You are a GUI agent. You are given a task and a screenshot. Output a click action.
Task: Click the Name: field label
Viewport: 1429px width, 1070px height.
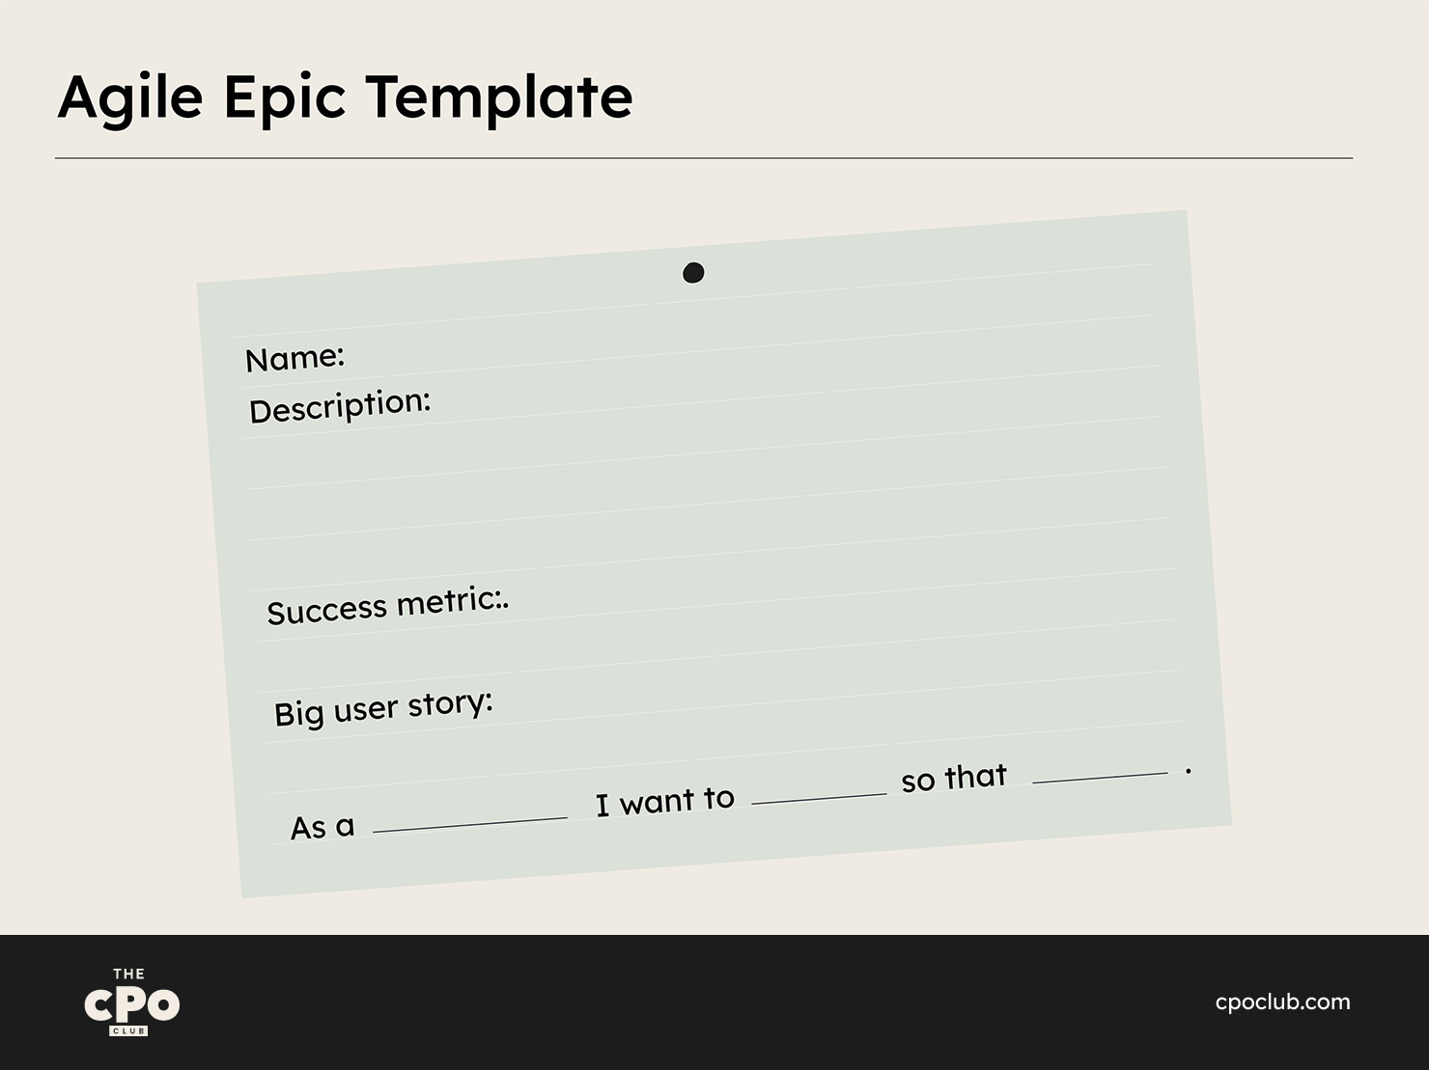point(294,358)
